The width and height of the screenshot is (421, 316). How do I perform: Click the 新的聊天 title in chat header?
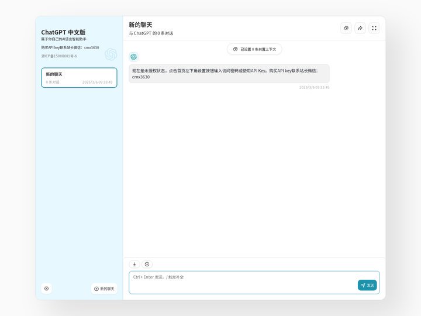coord(140,25)
